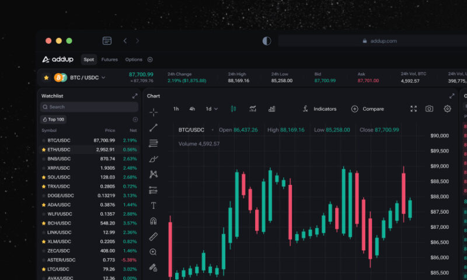The height and width of the screenshot is (280, 467).
Task: Open the BTC / USDC pair dropdown
Action: pos(103,77)
